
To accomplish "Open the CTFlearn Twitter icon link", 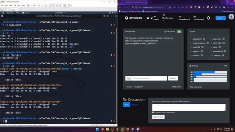I will tap(152, 18).
